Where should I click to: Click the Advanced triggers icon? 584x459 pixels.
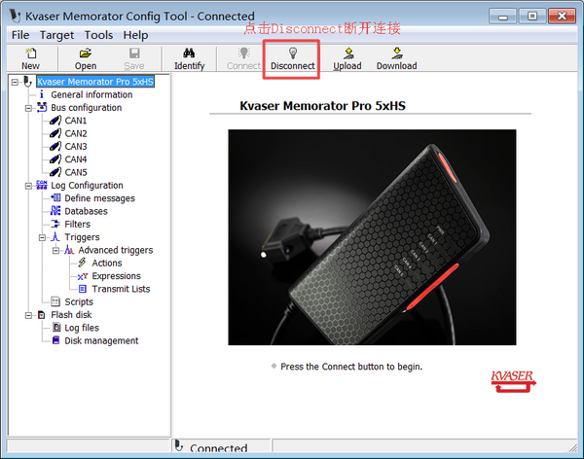point(69,250)
